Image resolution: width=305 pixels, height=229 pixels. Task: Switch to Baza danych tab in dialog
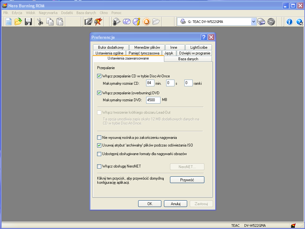point(188,59)
